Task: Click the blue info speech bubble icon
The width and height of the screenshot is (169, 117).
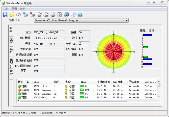Action: pyautogui.click(x=73, y=15)
